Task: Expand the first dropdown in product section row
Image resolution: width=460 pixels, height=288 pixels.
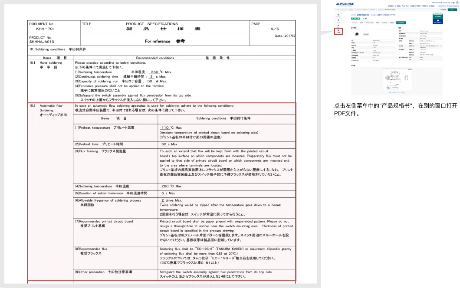Action: [x=355, y=22]
